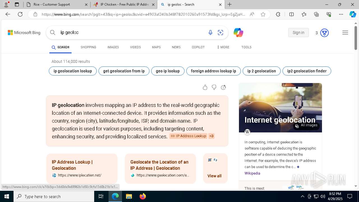Open the NEWS results tab
This screenshot has width=359, height=202.
click(176, 47)
